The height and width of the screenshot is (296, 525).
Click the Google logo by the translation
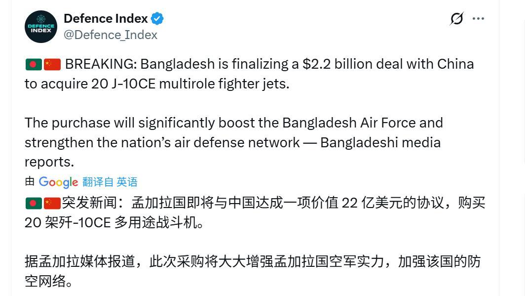click(58, 182)
